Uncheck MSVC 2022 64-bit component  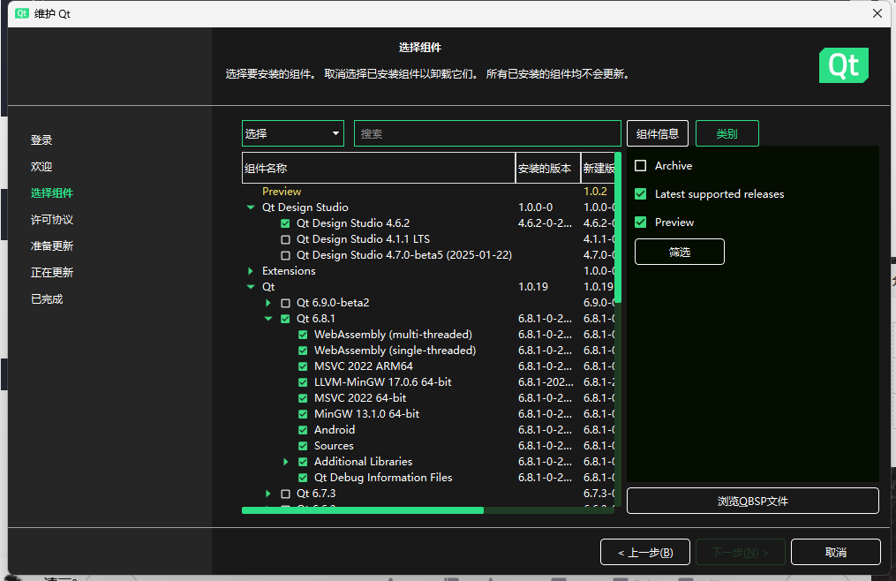303,398
